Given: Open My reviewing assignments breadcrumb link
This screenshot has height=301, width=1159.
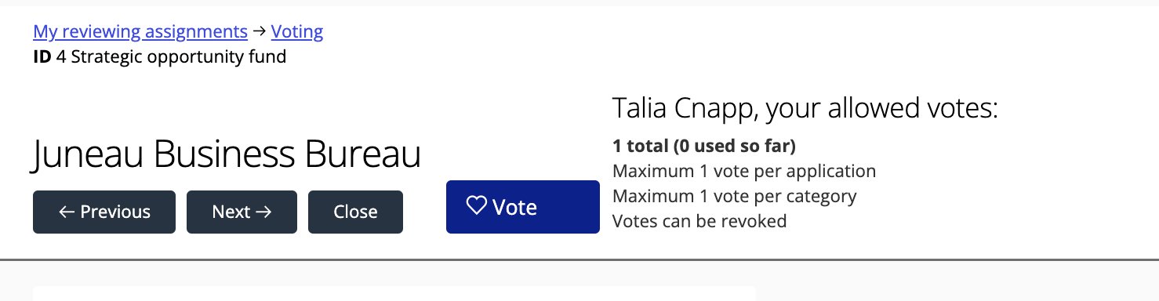Looking at the screenshot, I should click(140, 32).
